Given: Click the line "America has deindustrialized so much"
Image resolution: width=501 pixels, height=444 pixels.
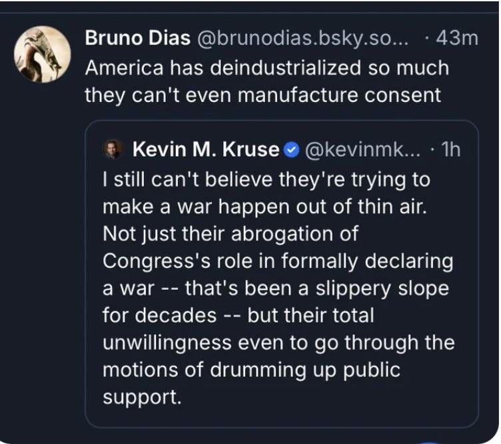Looking at the screenshot, I should (266, 67).
